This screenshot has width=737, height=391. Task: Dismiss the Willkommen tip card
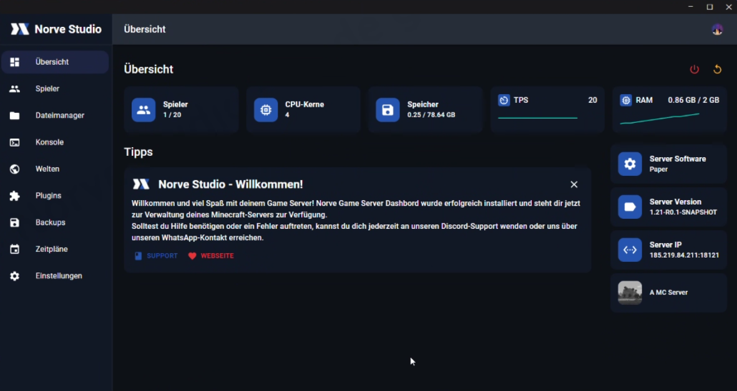tap(573, 185)
